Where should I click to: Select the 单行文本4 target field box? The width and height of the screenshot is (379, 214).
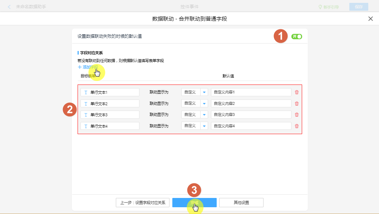(110, 126)
